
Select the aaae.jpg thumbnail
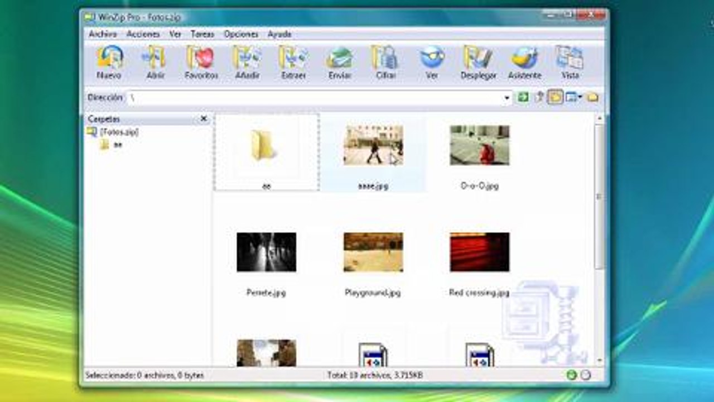[373, 145]
